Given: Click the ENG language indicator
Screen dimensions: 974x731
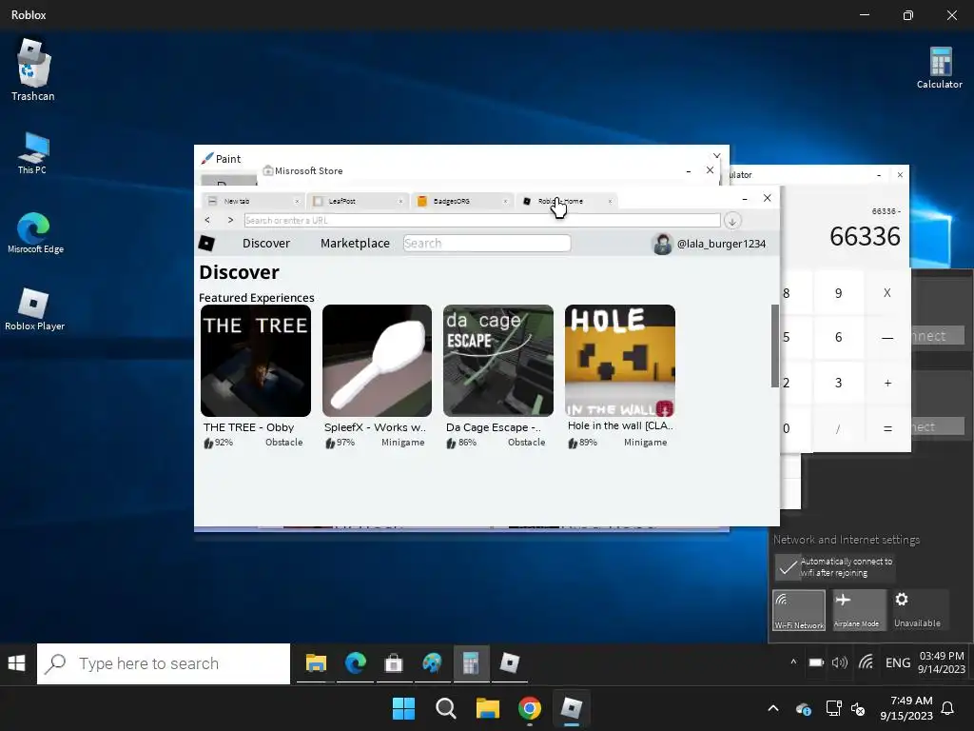Looking at the screenshot, I should pyautogui.click(x=898, y=662).
